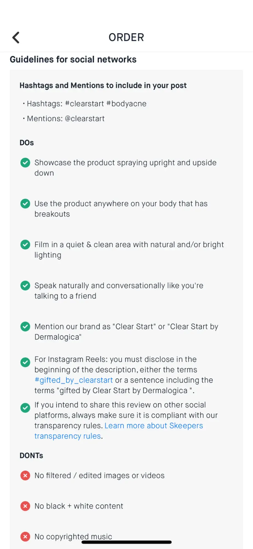Click red X beside "No copyrighted music"
Viewport: 253px width, 549px height.
[x=25, y=536]
